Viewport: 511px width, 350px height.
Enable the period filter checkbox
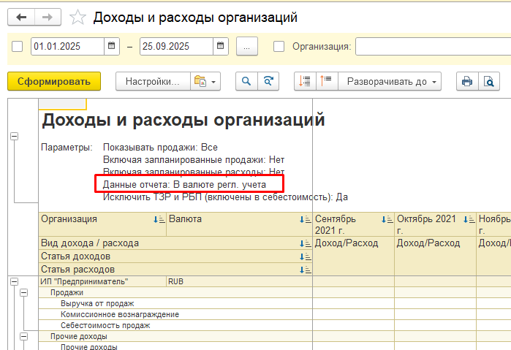(x=18, y=47)
